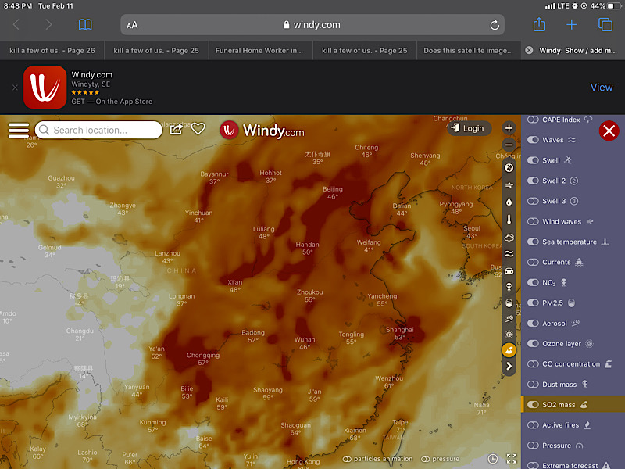
Task: Expand more layers chevron in rail
Action: [509, 366]
